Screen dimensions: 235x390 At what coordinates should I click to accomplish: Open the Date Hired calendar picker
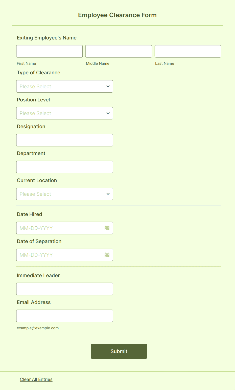click(x=107, y=228)
